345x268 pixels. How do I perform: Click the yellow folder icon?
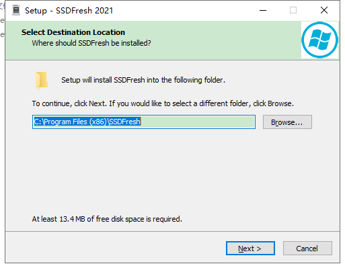[42, 81]
